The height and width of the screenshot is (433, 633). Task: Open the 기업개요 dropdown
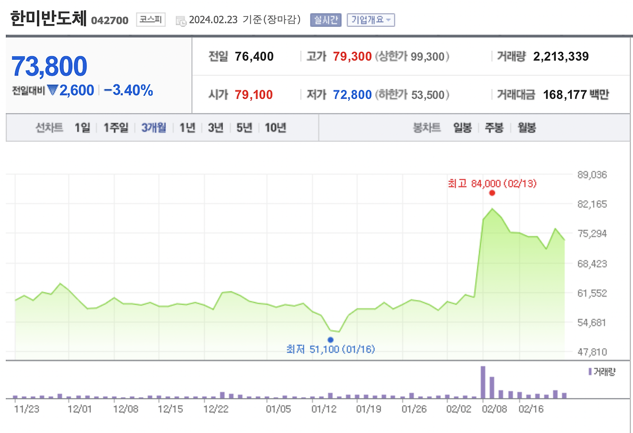371,20
